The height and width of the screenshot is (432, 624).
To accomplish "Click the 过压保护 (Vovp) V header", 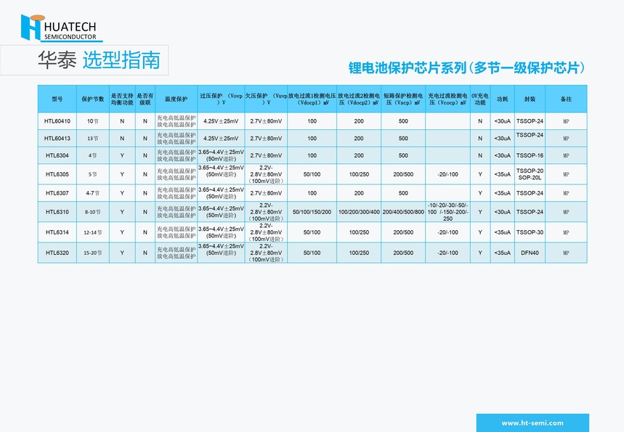I will click(x=221, y=99).
